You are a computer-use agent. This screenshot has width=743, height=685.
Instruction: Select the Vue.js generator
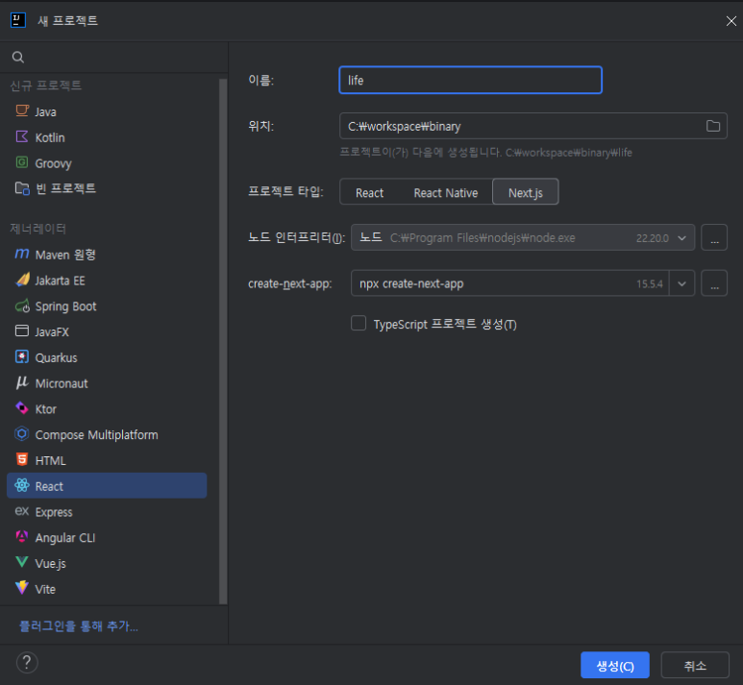point(107,563)
